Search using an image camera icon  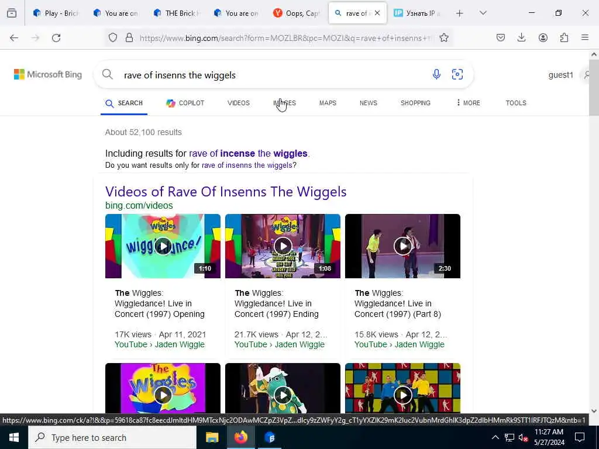(457, 74)
